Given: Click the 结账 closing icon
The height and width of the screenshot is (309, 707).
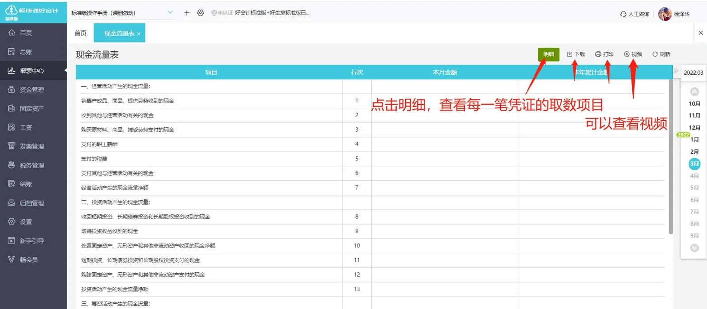Looking at the screenshot, I should coord(11,184).
